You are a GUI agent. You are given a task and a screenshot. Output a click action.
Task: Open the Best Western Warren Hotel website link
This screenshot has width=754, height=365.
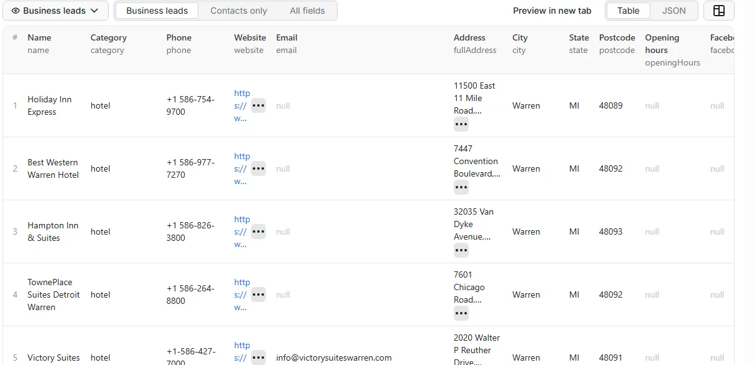(x=242, y=168)
